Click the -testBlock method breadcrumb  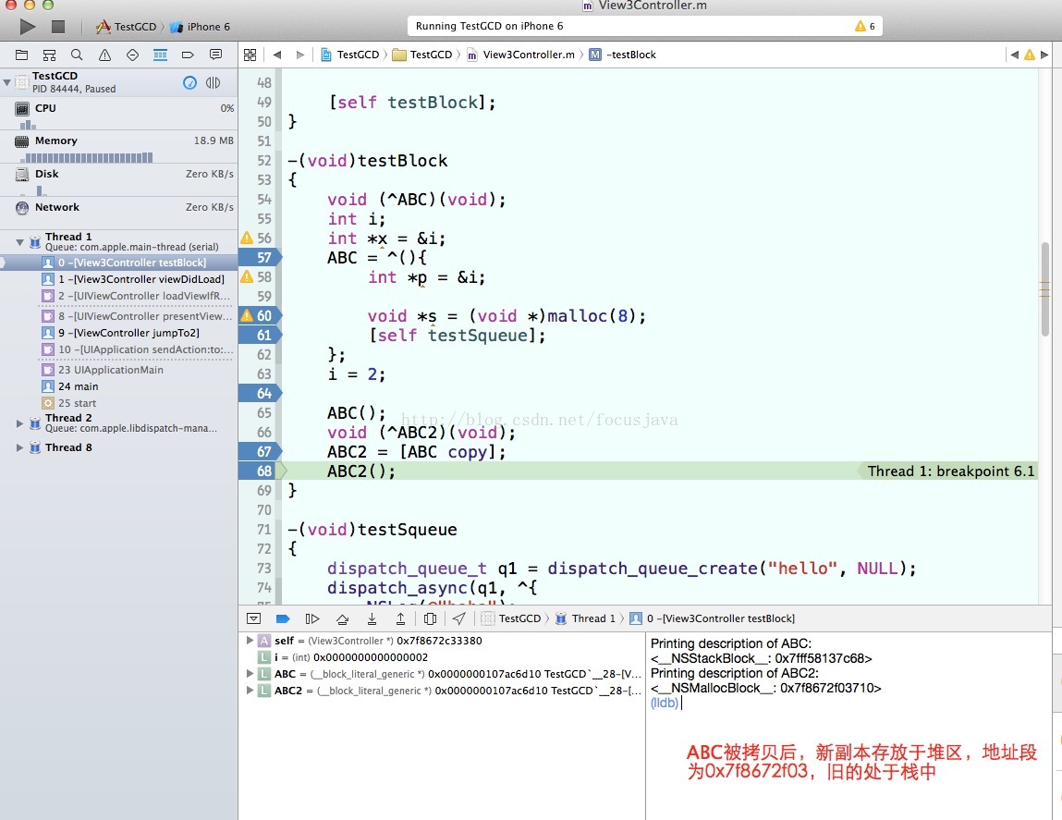(x=622, y=55)
